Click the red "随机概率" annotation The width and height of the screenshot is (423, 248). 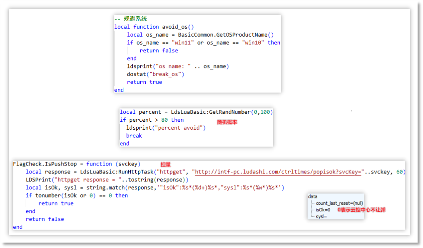point(227,123)
